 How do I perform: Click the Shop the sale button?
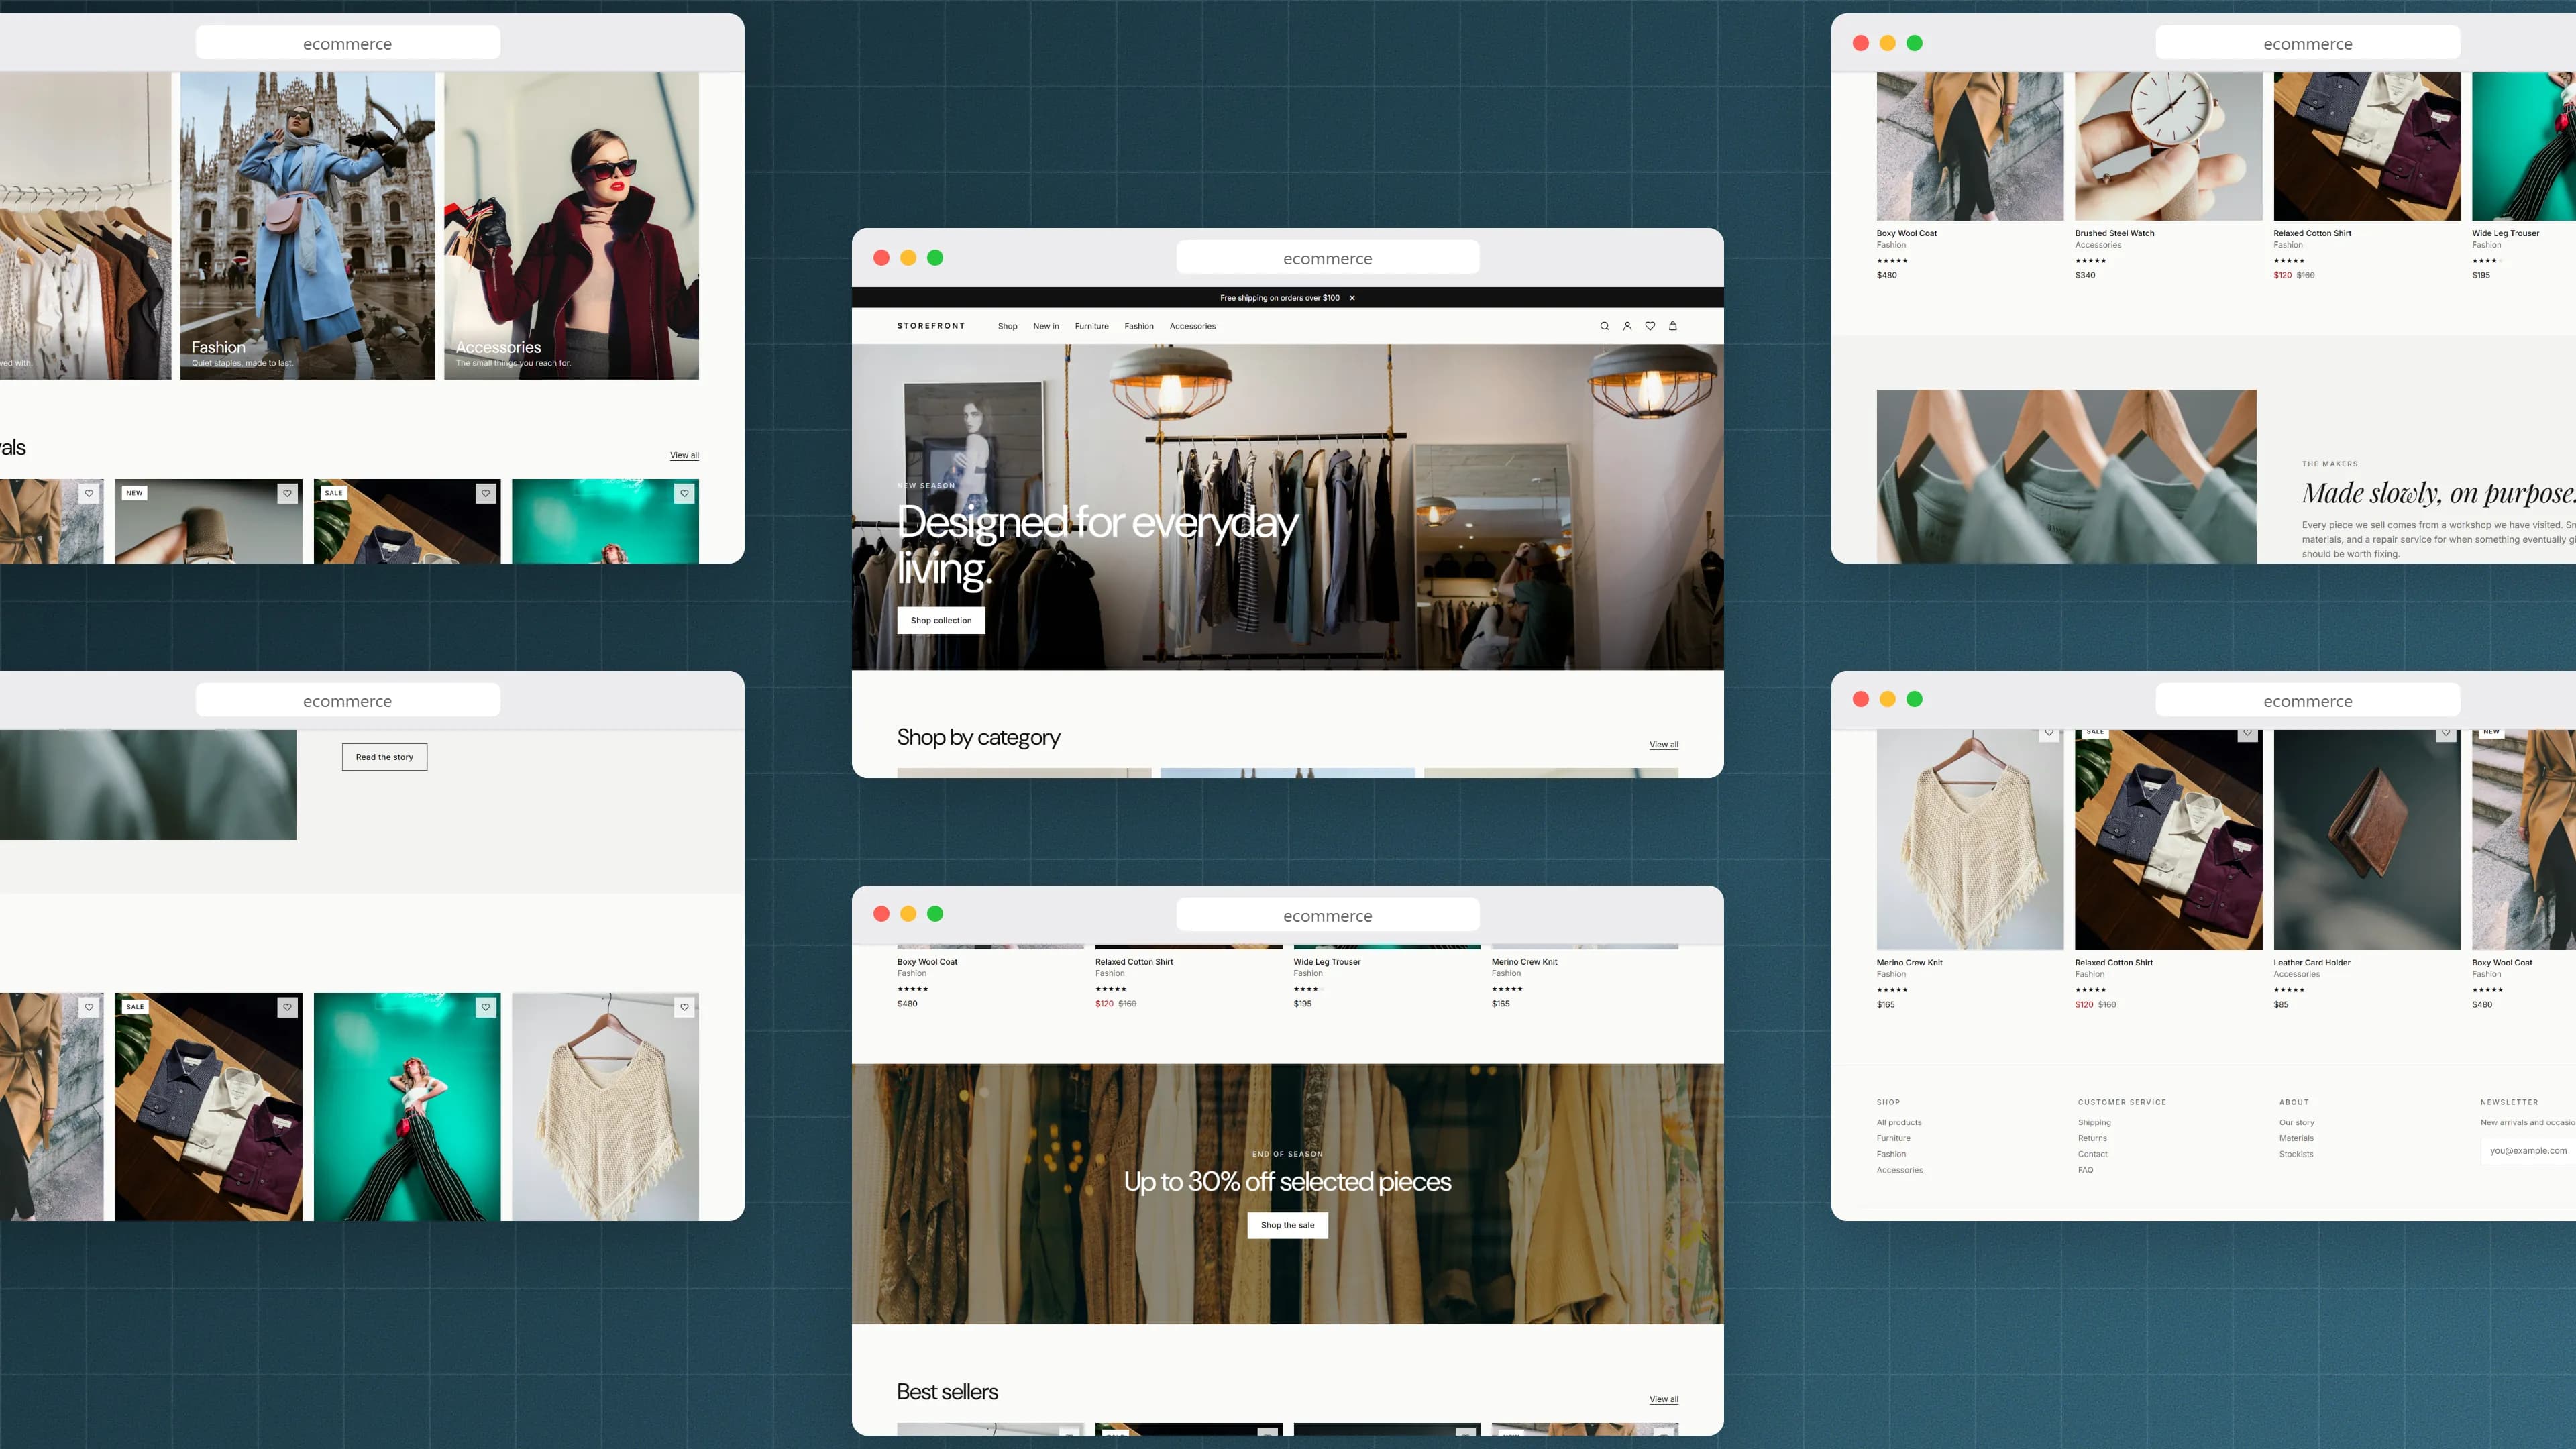click(x=1287, y=1225)
